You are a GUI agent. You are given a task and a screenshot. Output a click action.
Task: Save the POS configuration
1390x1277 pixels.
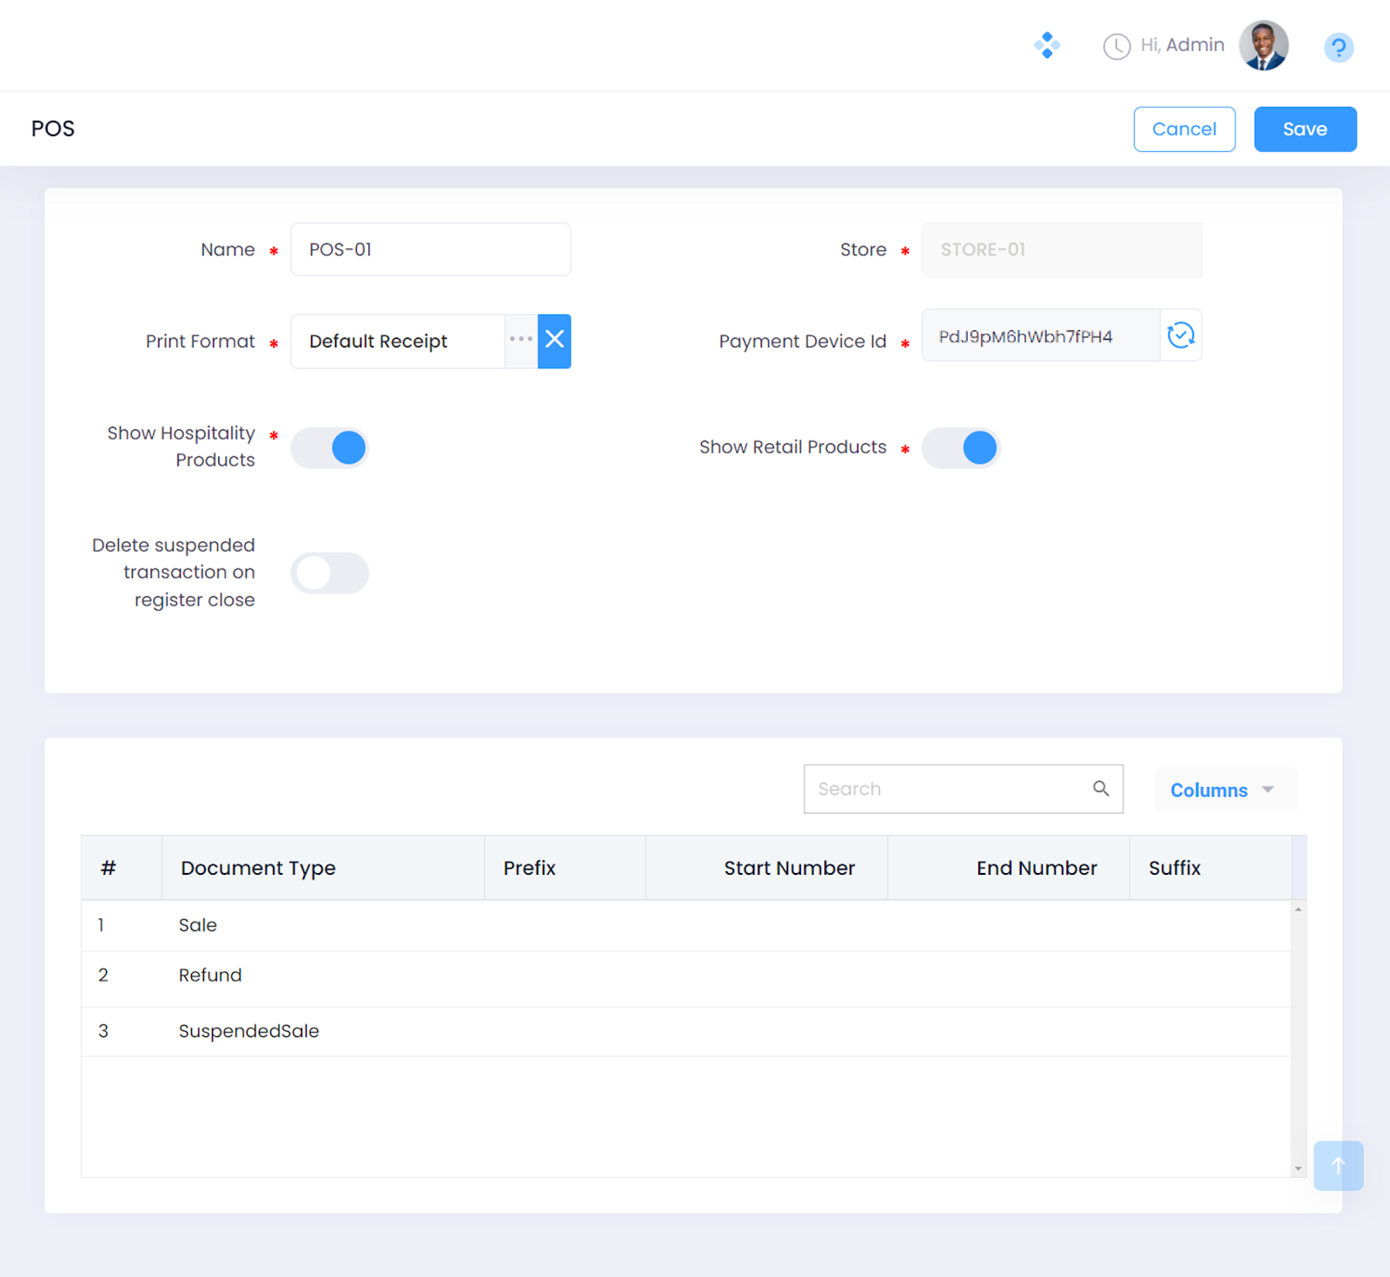1305,129
